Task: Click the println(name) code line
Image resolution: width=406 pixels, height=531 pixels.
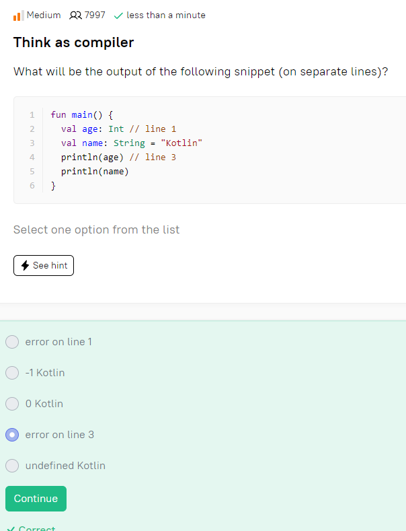Action: coord(95,172)
